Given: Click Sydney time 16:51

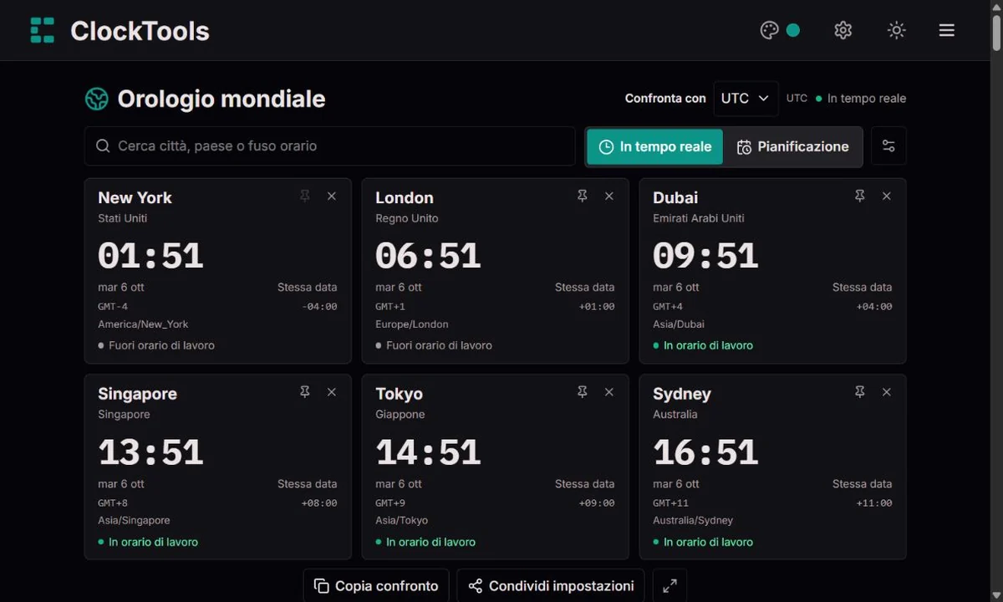Looking at the screenshot, I should 705,452.
